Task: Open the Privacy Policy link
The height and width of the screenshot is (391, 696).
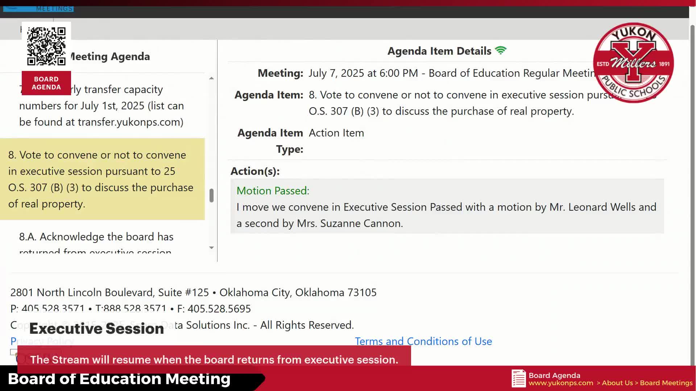Action: [x=42, y=341]
